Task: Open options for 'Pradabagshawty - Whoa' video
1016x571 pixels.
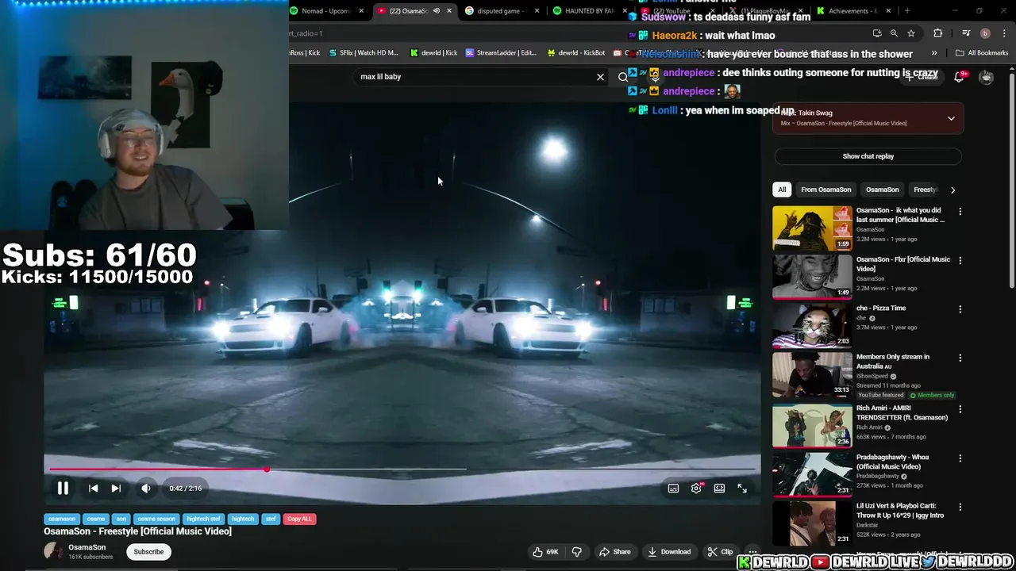Action: coord(960,458)
